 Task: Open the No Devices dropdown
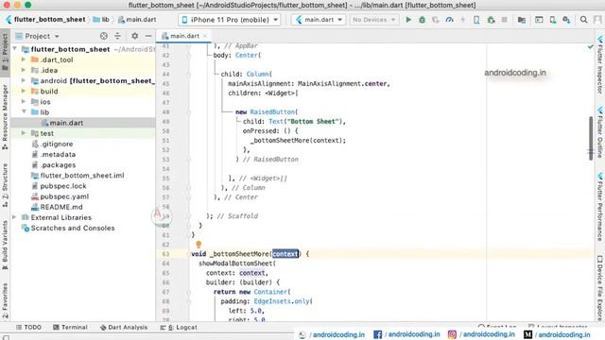point(374,20)
